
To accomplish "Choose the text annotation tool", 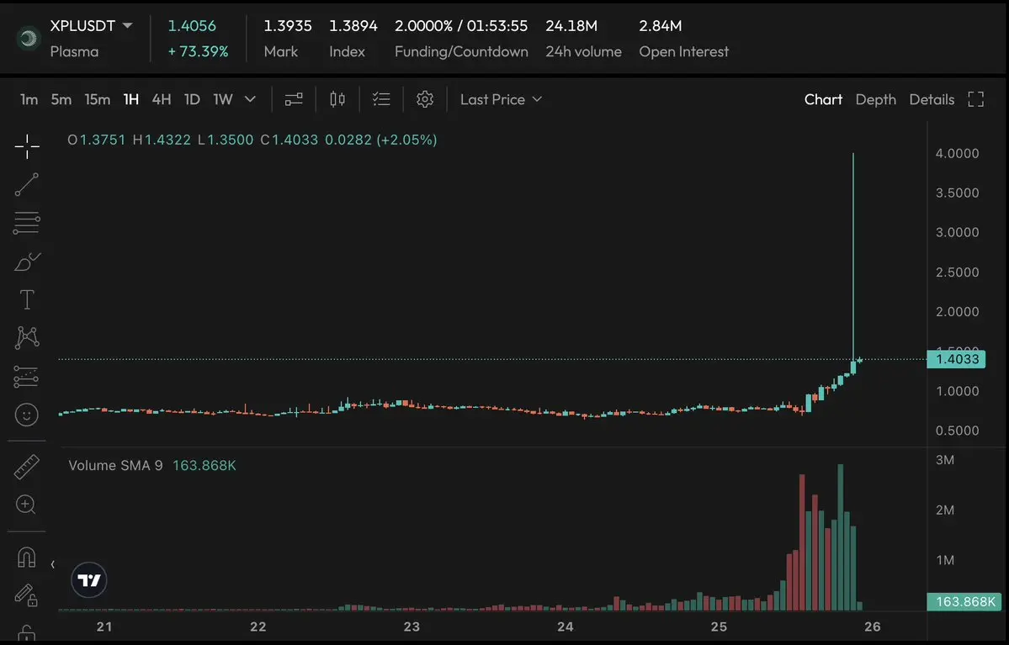I will click(27, 299).
